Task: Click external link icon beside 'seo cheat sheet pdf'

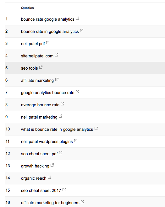Action: click(61, 153)
